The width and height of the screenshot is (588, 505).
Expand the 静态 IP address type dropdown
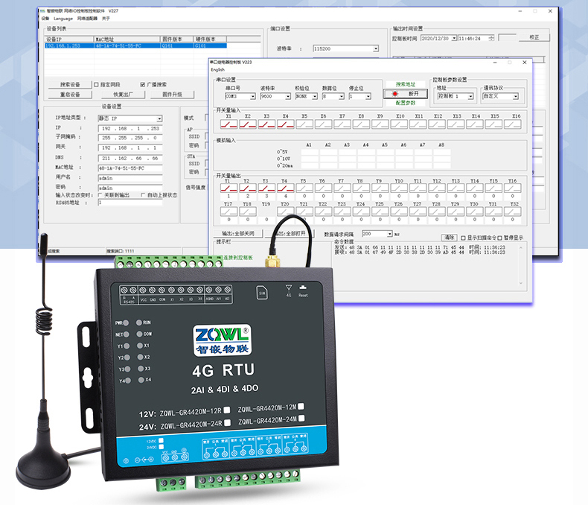pyautogui.click(x=159, y=118)
